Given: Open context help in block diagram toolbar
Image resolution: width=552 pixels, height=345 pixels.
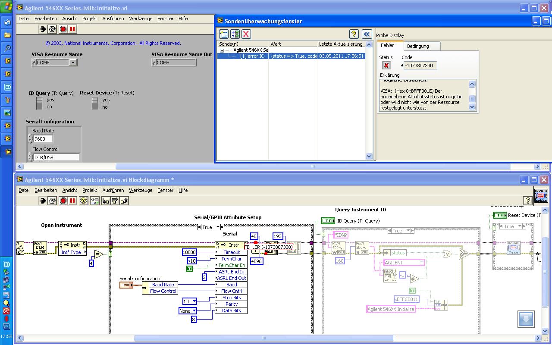Looking at the screenshot, I should pos(527,201).
